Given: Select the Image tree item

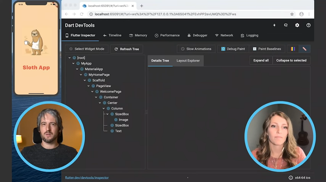Looking at the screenshot, I should pos(123,120).
